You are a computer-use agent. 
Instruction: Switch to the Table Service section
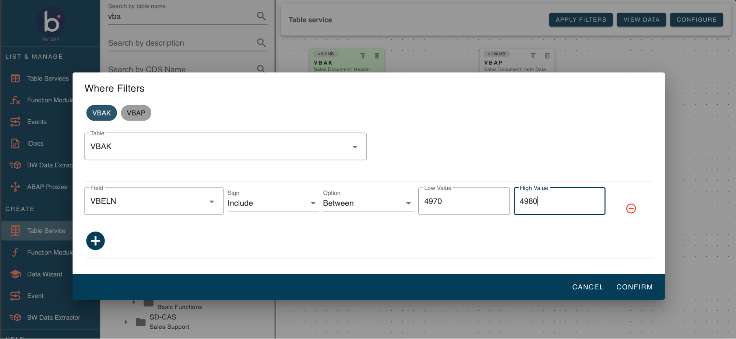pos(15,231)
